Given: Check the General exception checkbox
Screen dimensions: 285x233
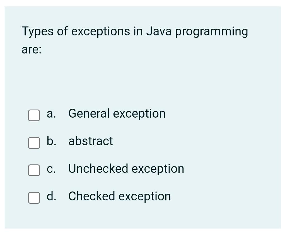Looking at the screenshot, I should click(x=34, y=115).
